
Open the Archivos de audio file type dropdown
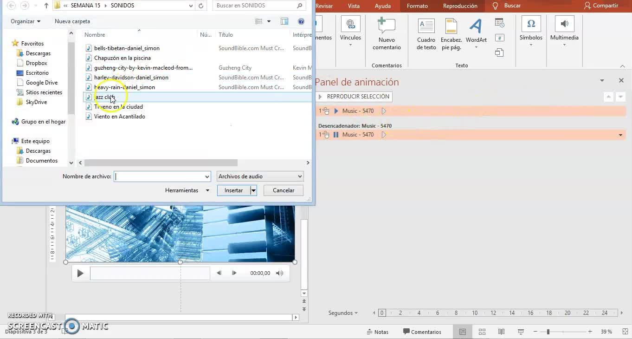coord(260,176)
